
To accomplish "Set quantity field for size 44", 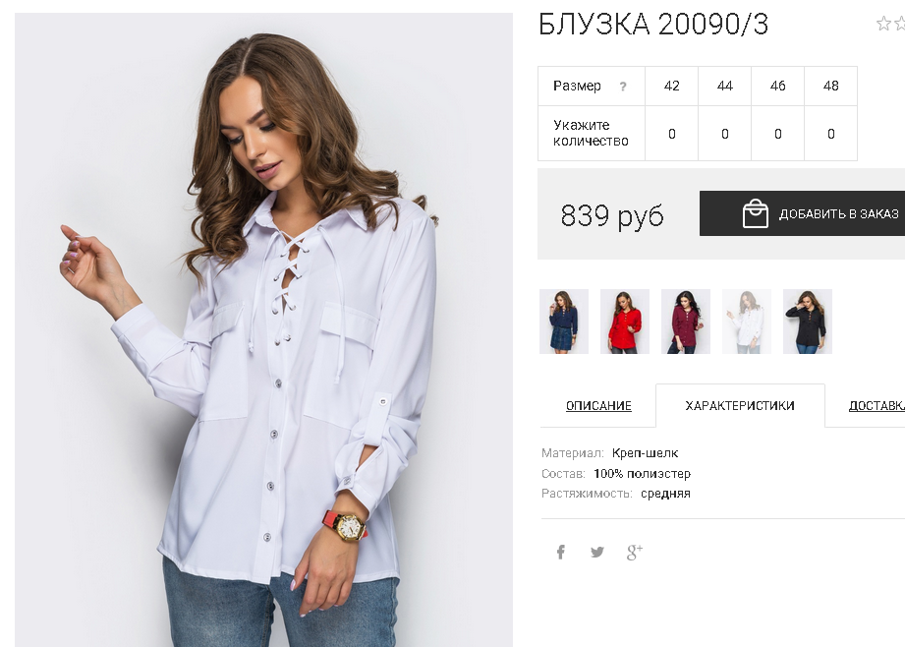I will [x=725, y=134].
